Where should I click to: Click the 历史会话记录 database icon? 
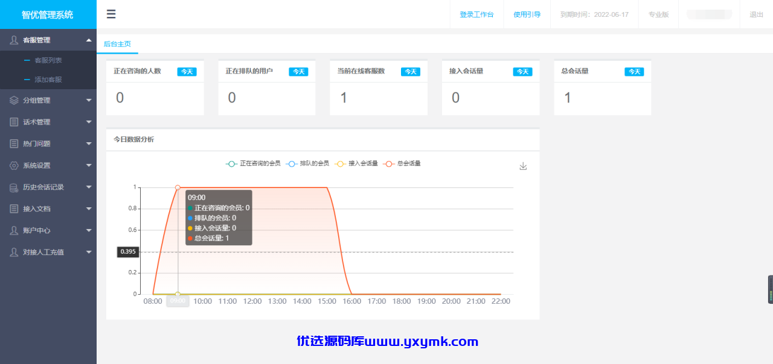click(x=14, y=187)
